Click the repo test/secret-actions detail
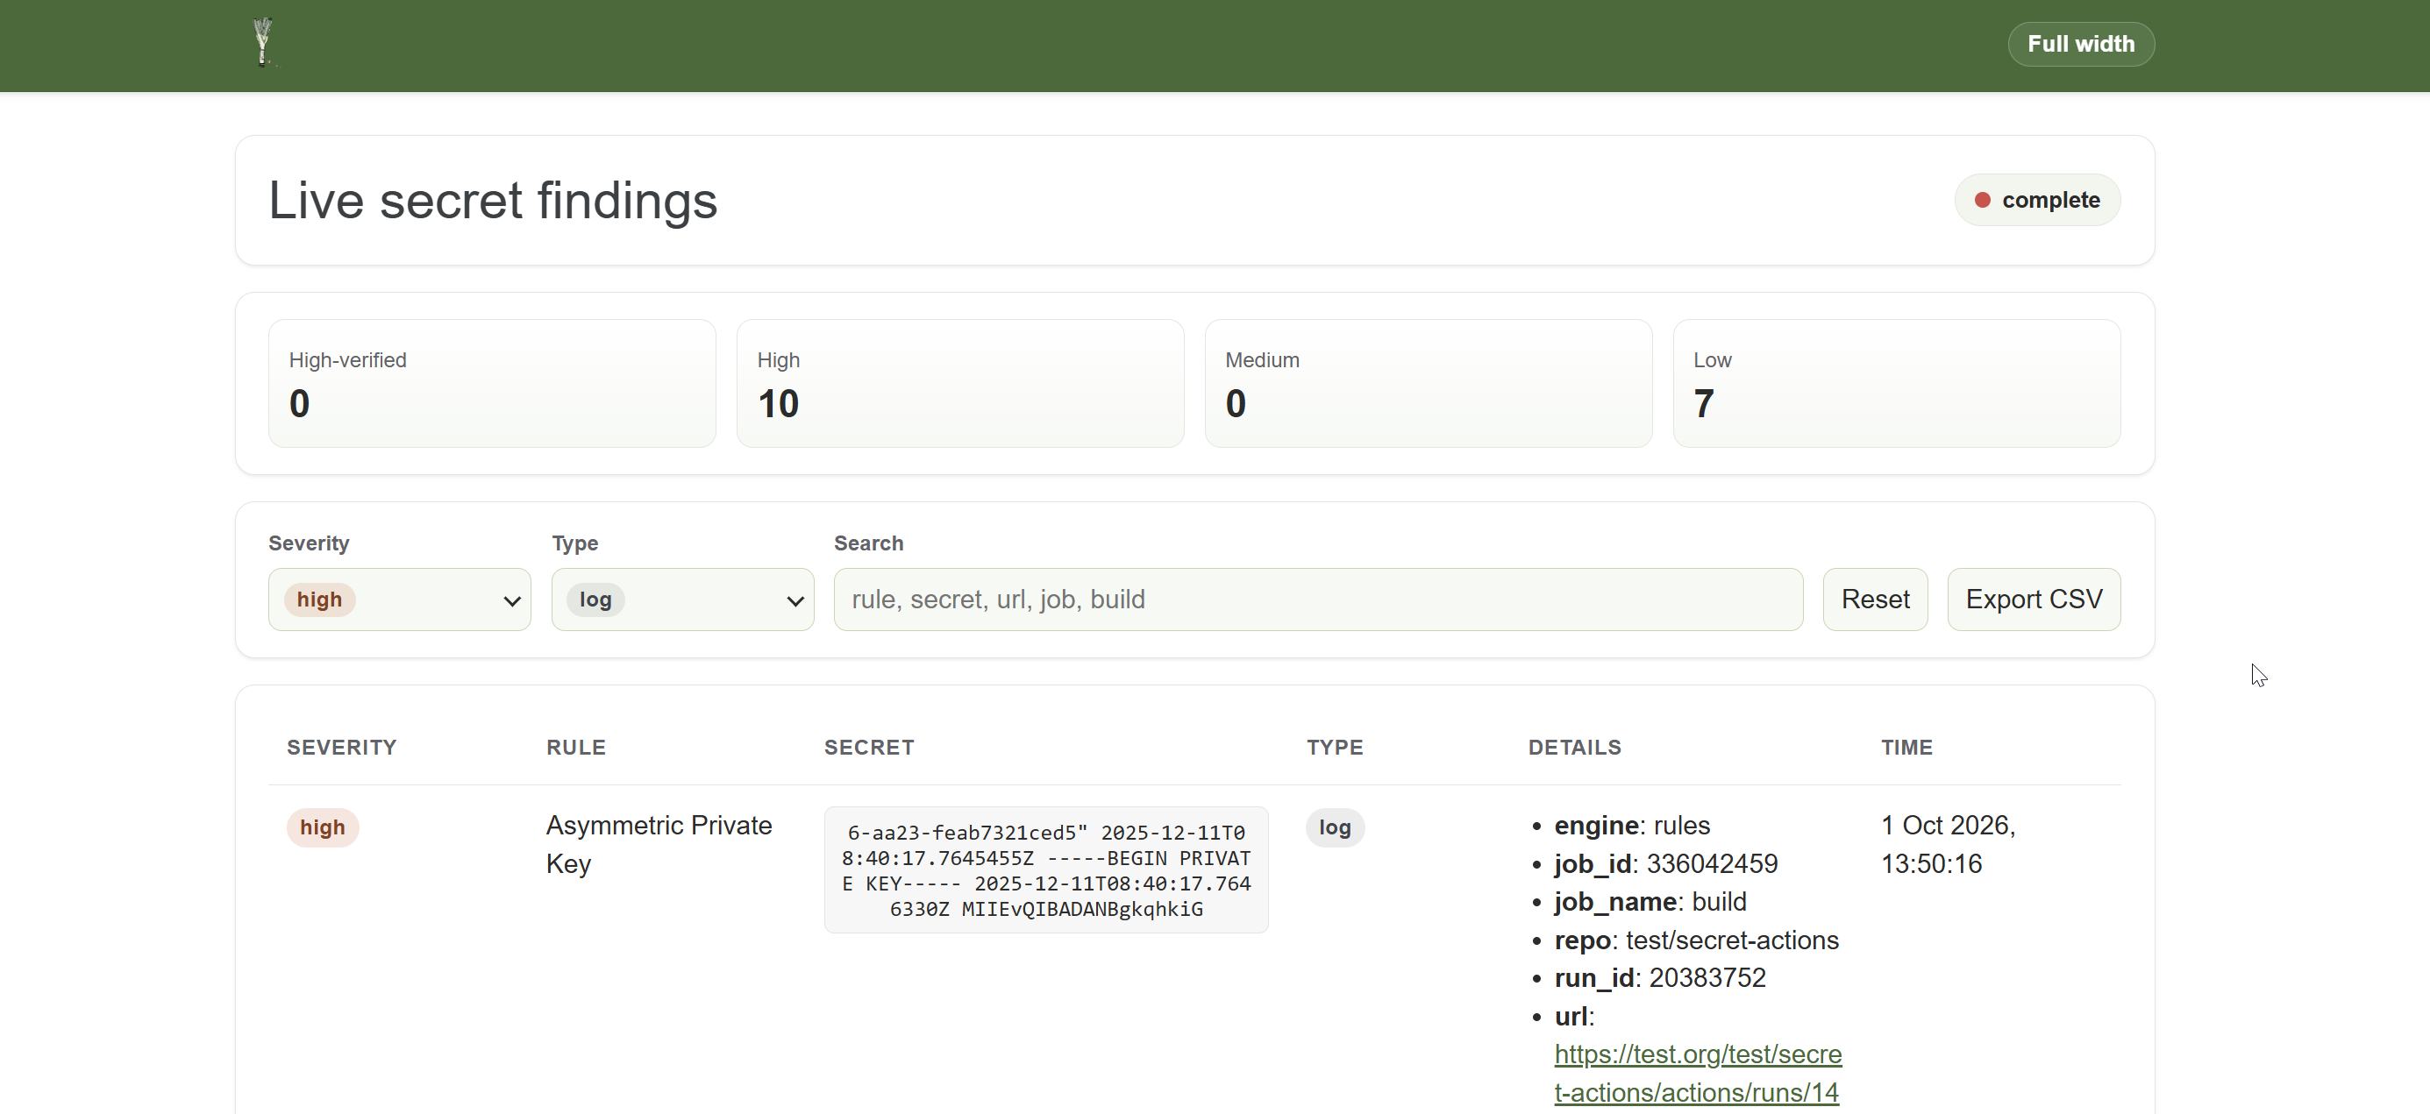Viewport: 2430px width, 1114px height. pyautogui.click(x=1696, y=940)
